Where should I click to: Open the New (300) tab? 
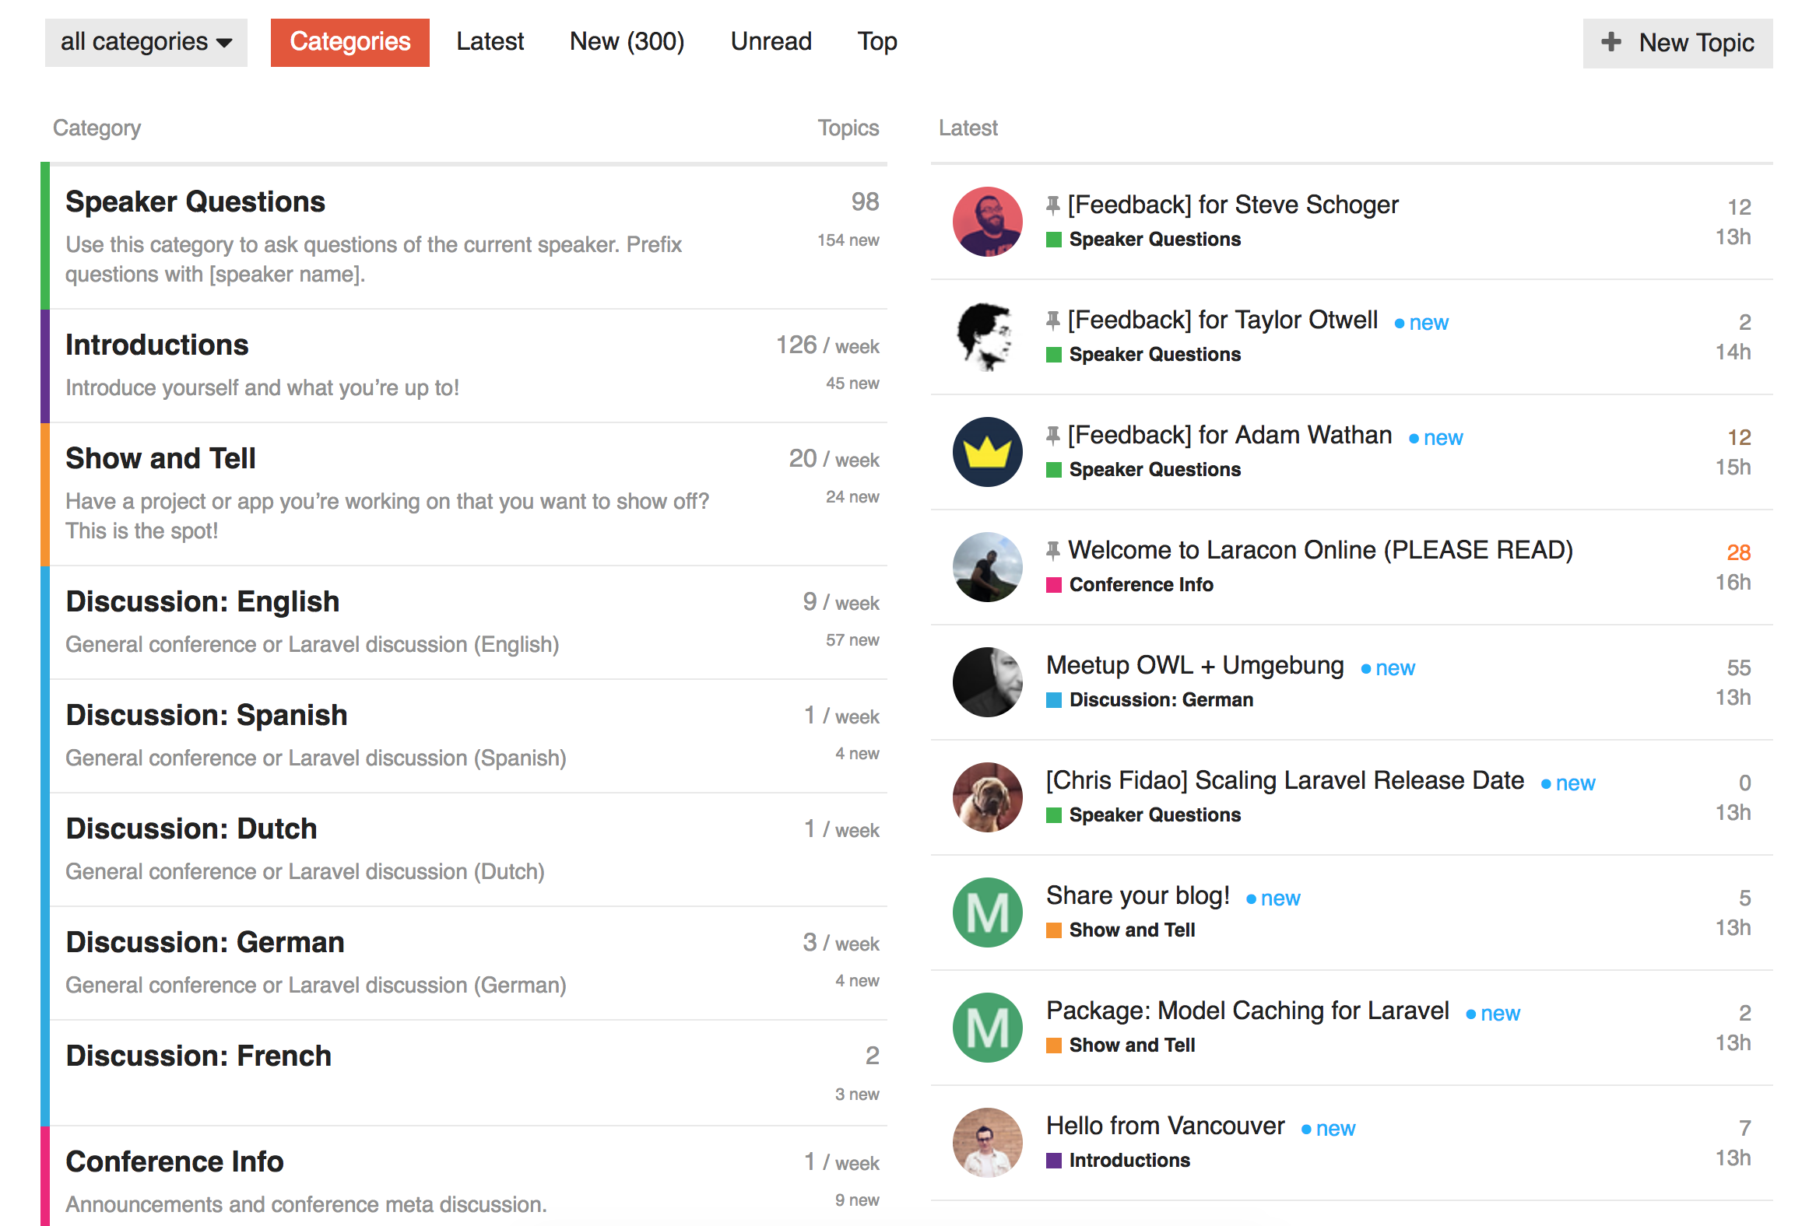627,42
